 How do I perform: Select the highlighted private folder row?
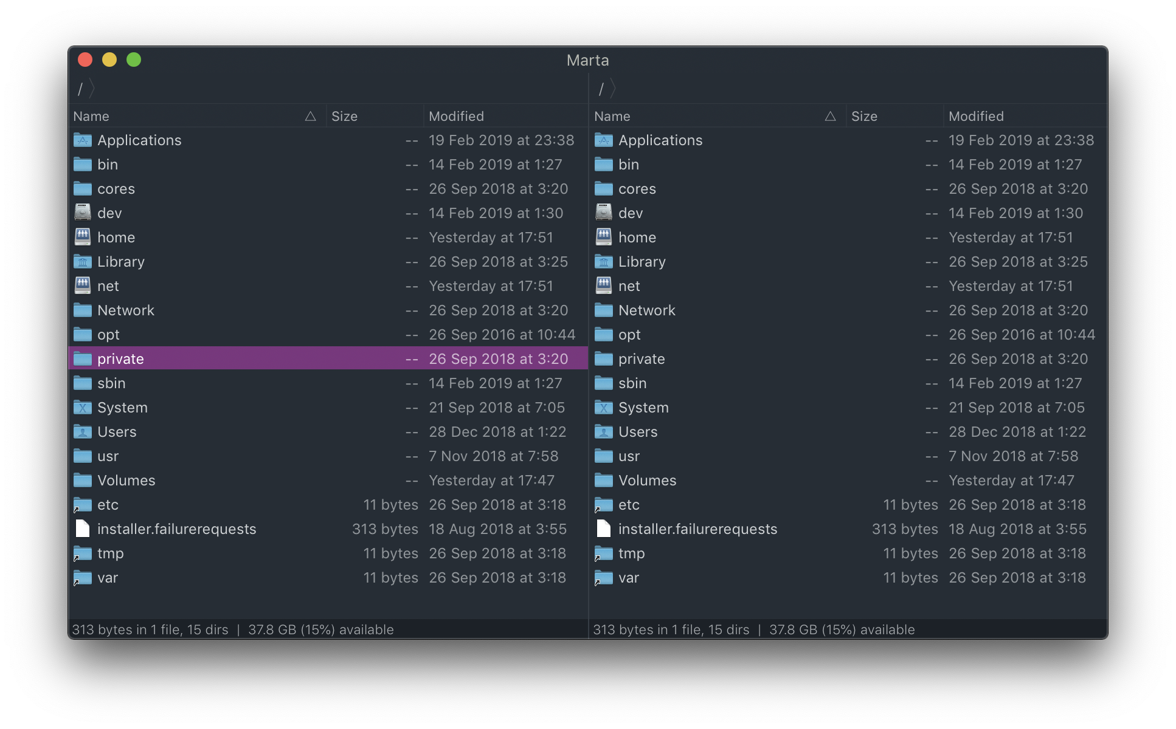click(x=243, y=358)
